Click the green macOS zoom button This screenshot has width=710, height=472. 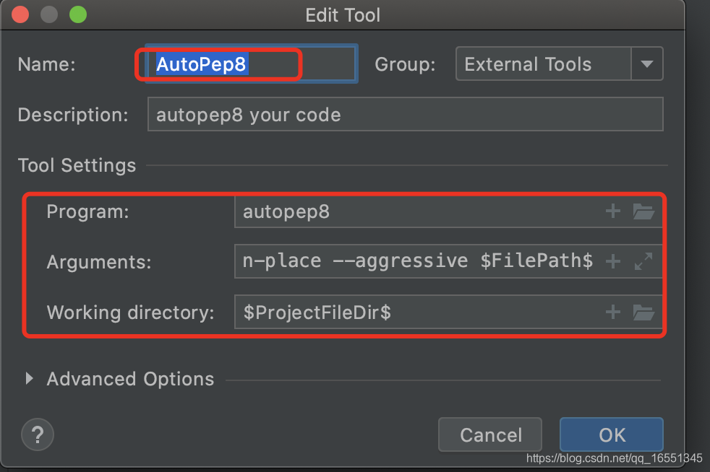(x=77, y=14)
